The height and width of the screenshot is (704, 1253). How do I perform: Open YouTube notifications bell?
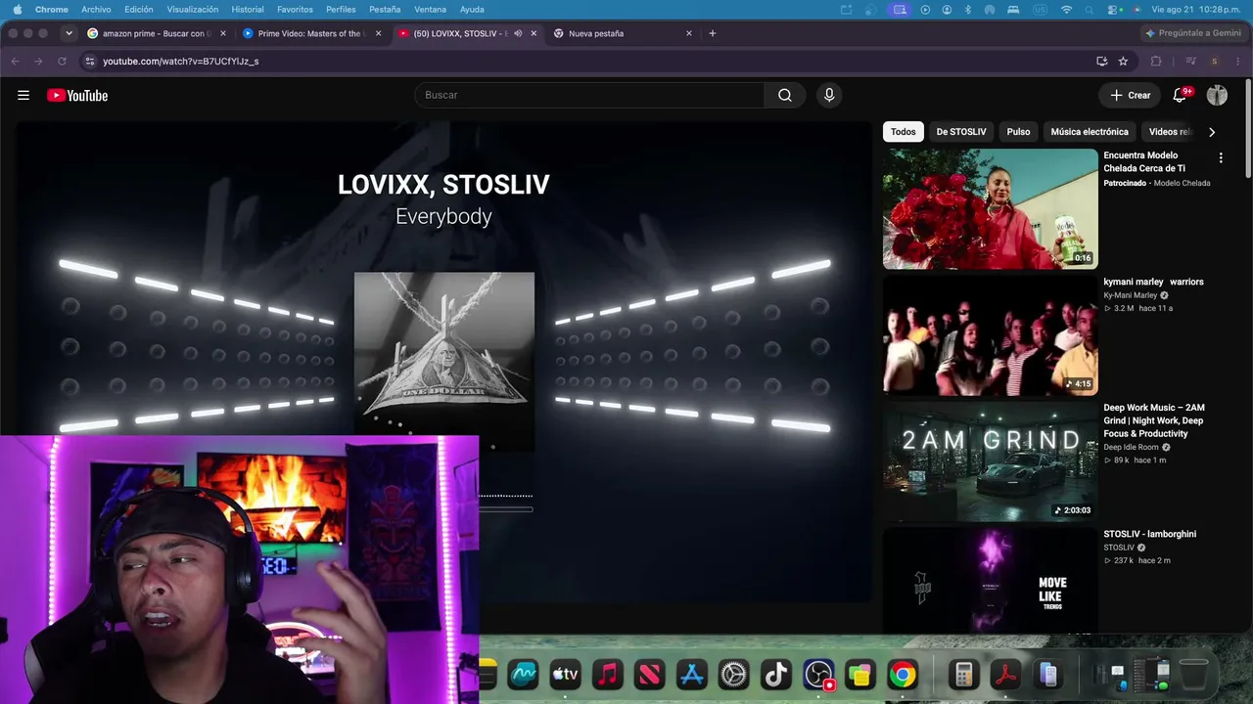[1181, 95]
